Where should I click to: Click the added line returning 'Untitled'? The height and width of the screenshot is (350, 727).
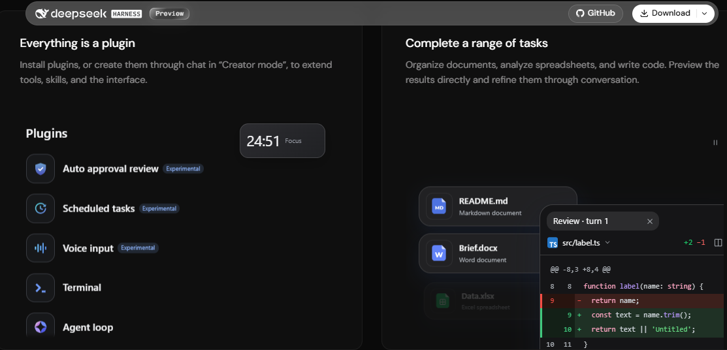point(632,330)
